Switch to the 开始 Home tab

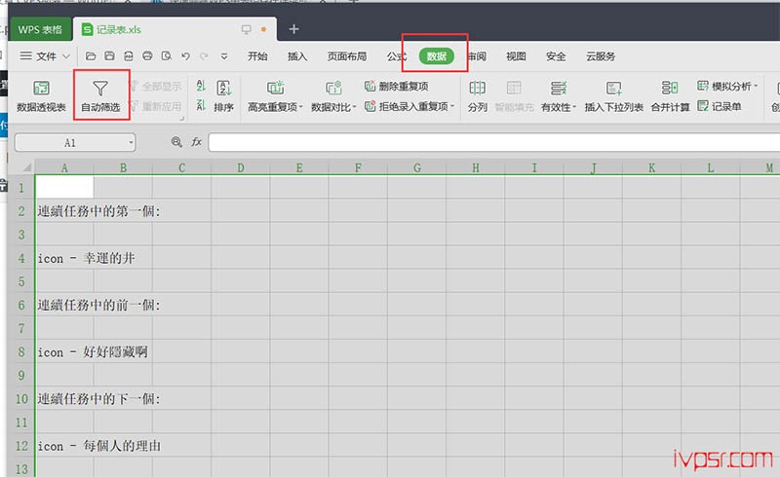pyautogui.click(x=257, y=56)
